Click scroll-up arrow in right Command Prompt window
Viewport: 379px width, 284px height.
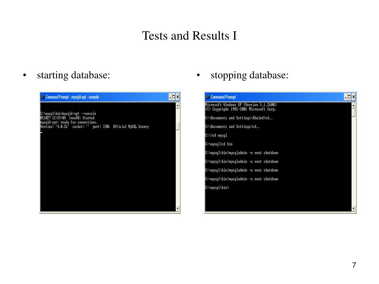pos(353,105)
